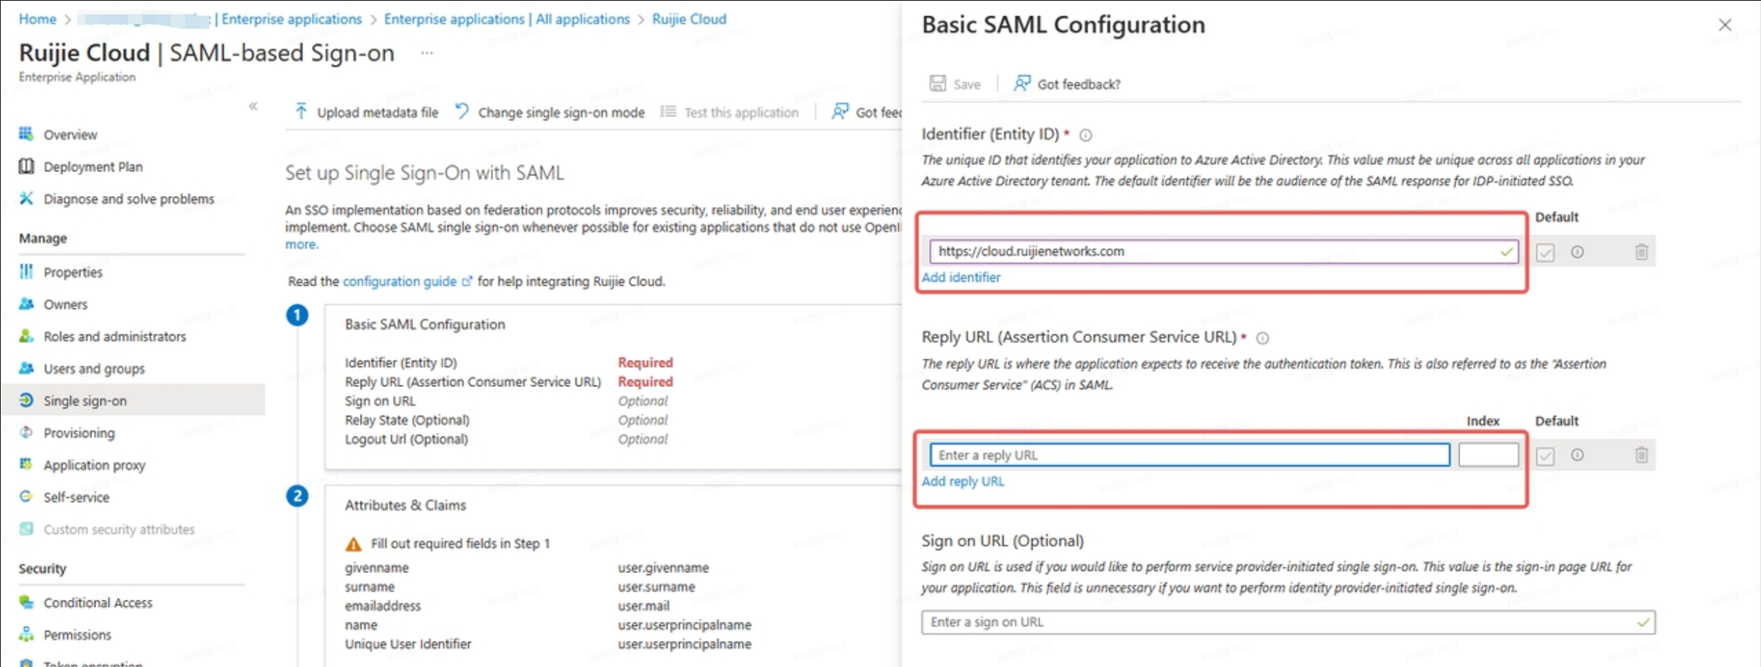Image resolution: width=1761 pixels, height=667 pixels.
Task: Select Provisioning from the Manage menu
Action: click(x=79, y=433)
